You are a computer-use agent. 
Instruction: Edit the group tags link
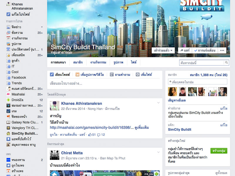(x=224, y=125)
